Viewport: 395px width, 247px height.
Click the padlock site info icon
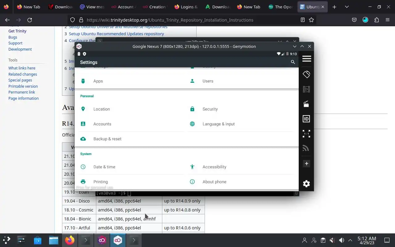click(x=81, y=20)
